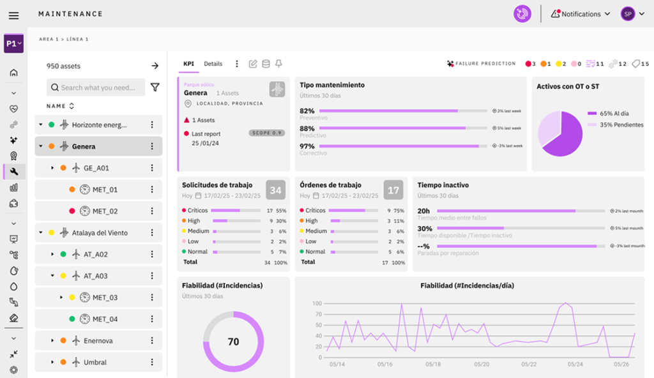Select the wrench maintenance icon in sidebar
Screen dimensions: 654x378
(13, 171)
